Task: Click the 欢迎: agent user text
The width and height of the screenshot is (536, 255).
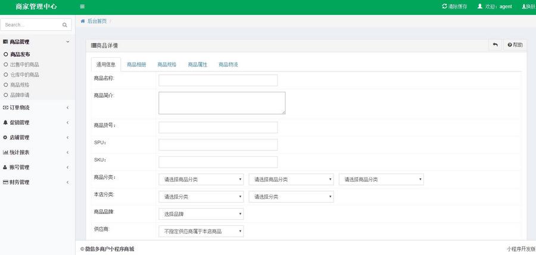Action: pos(498,7)
